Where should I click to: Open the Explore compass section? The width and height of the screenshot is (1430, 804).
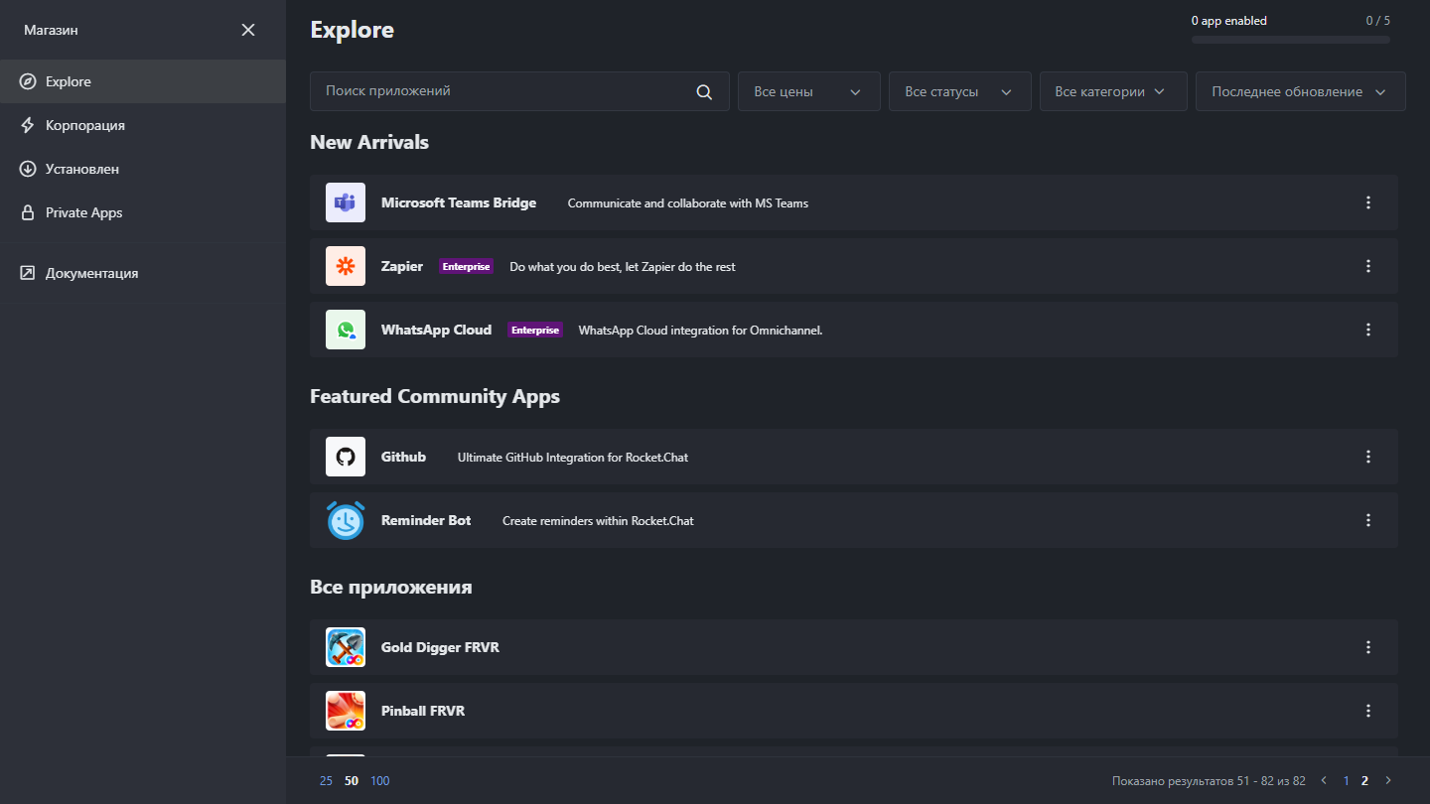click(x=143, y=81)
